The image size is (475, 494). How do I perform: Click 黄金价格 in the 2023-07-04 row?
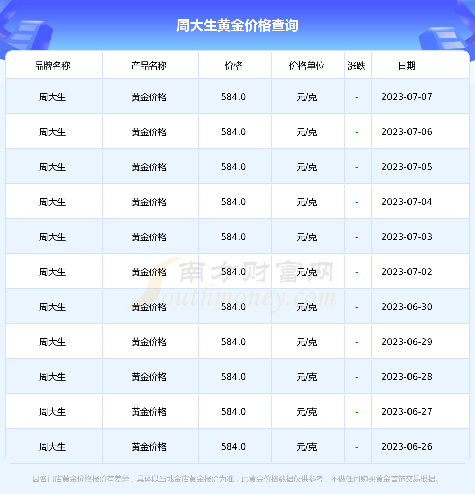tap(149, 202)
